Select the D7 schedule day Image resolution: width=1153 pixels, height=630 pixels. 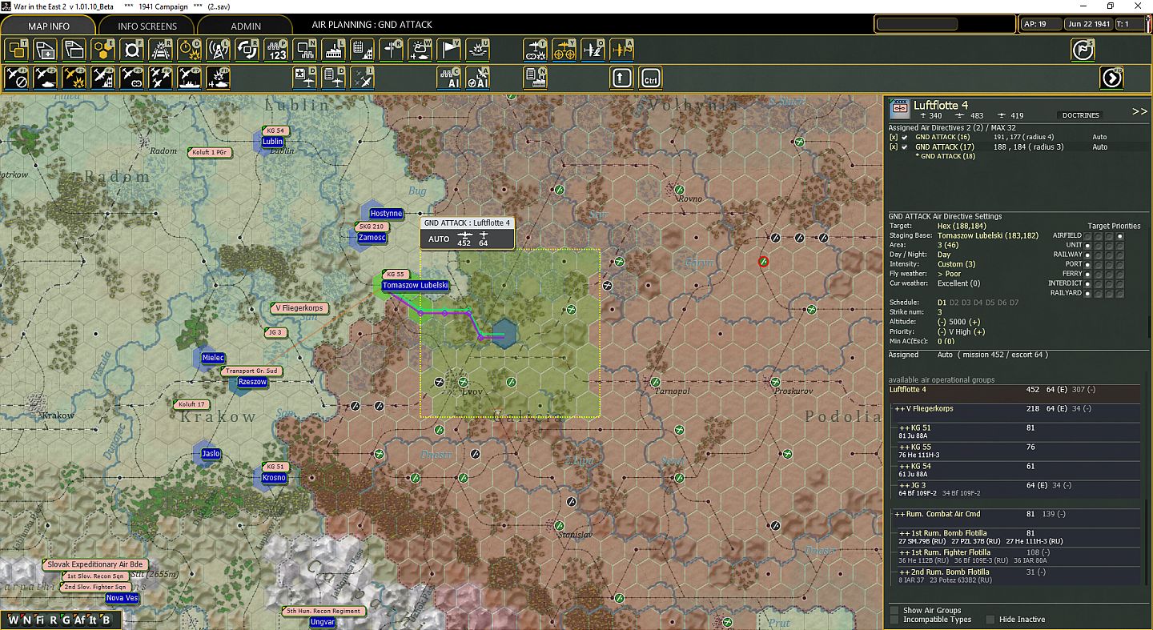(x=1014, y=303)
